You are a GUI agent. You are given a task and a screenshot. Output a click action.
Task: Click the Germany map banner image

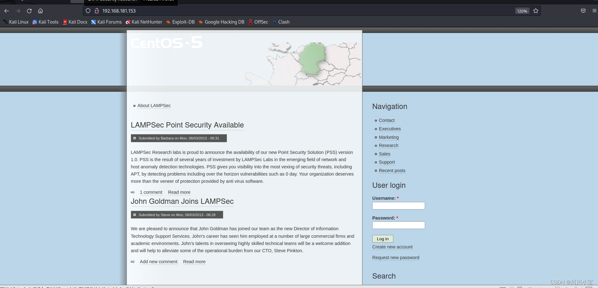point(303,64)
